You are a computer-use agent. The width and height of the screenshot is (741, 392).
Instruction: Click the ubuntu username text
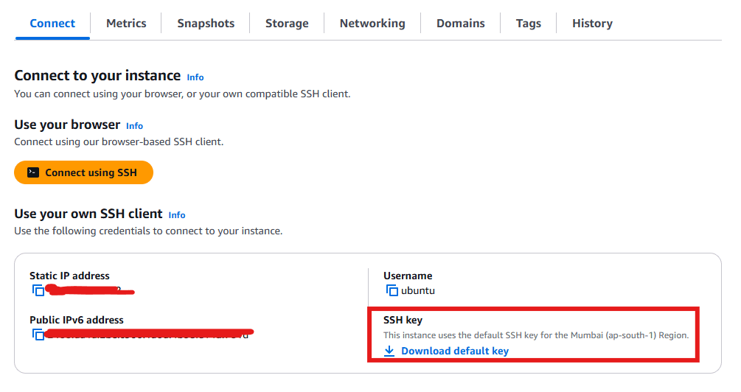pyautogui.click(x=418, y=291)
